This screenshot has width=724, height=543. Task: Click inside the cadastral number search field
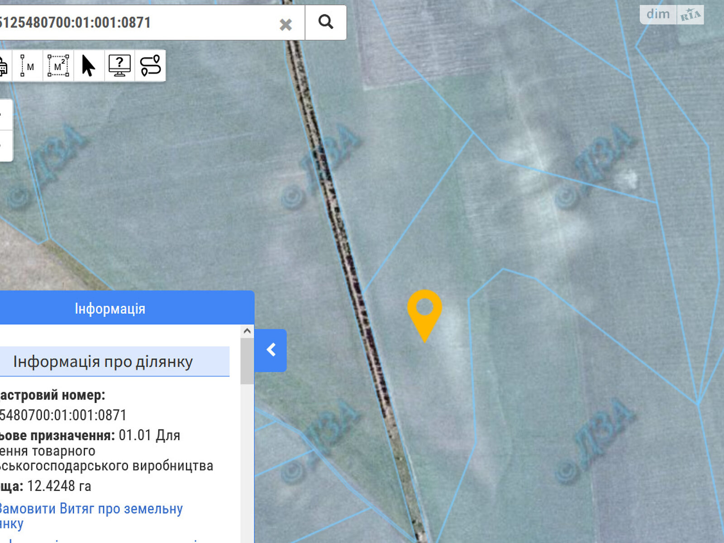136,23
